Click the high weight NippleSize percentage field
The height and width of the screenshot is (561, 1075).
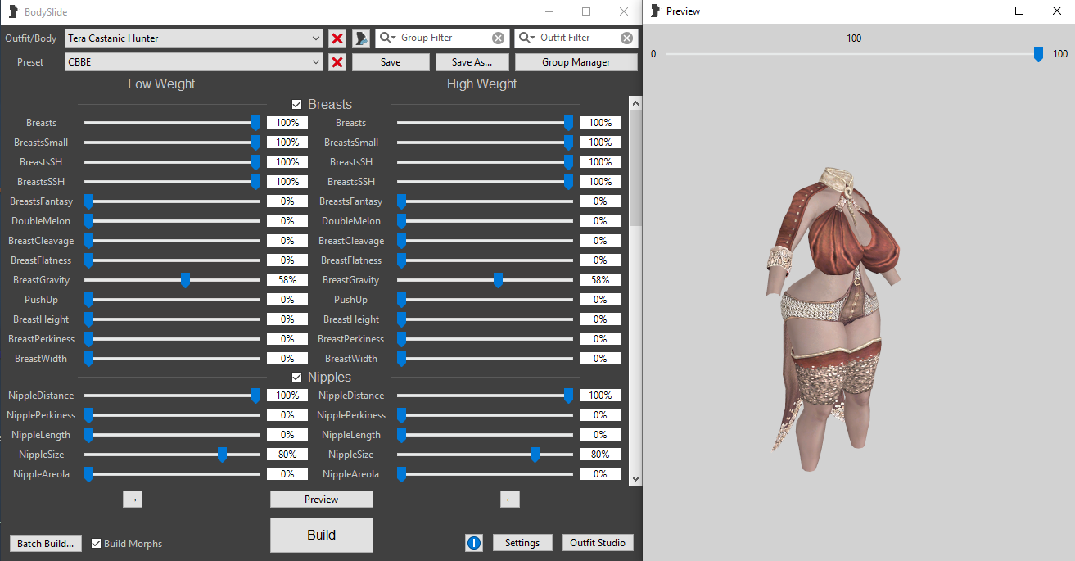click(x=600, y=455)
